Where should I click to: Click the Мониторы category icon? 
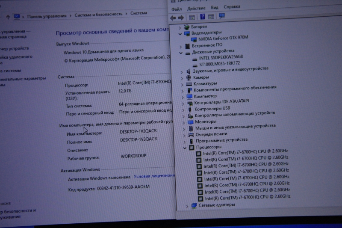pyautogui.click(x=190, y=122)
